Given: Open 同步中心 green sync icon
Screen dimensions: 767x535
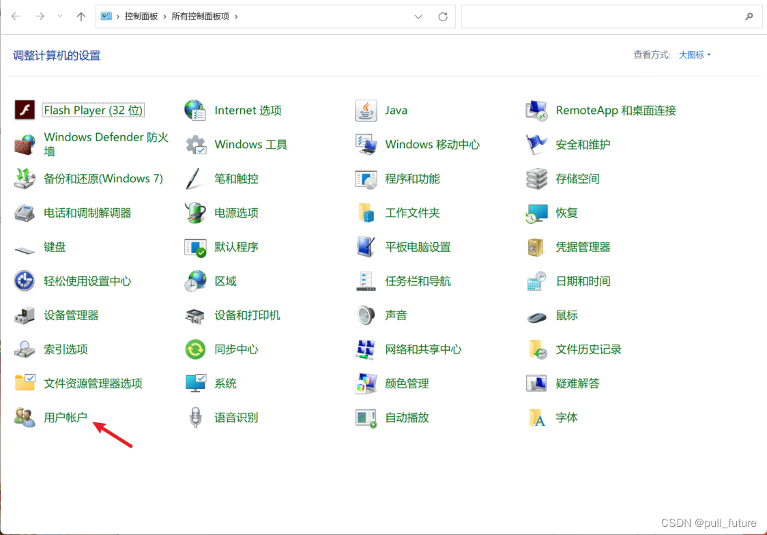Looking at the screenshot, I should click(x=195, y=349).
